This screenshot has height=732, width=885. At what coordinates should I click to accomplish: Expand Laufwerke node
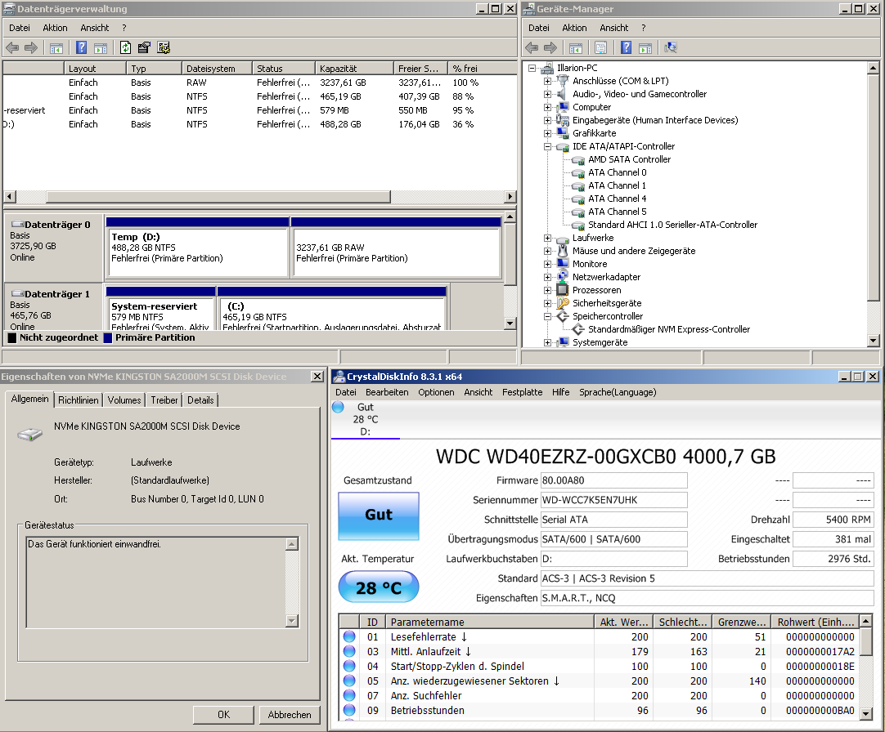(x=547, y=238)
